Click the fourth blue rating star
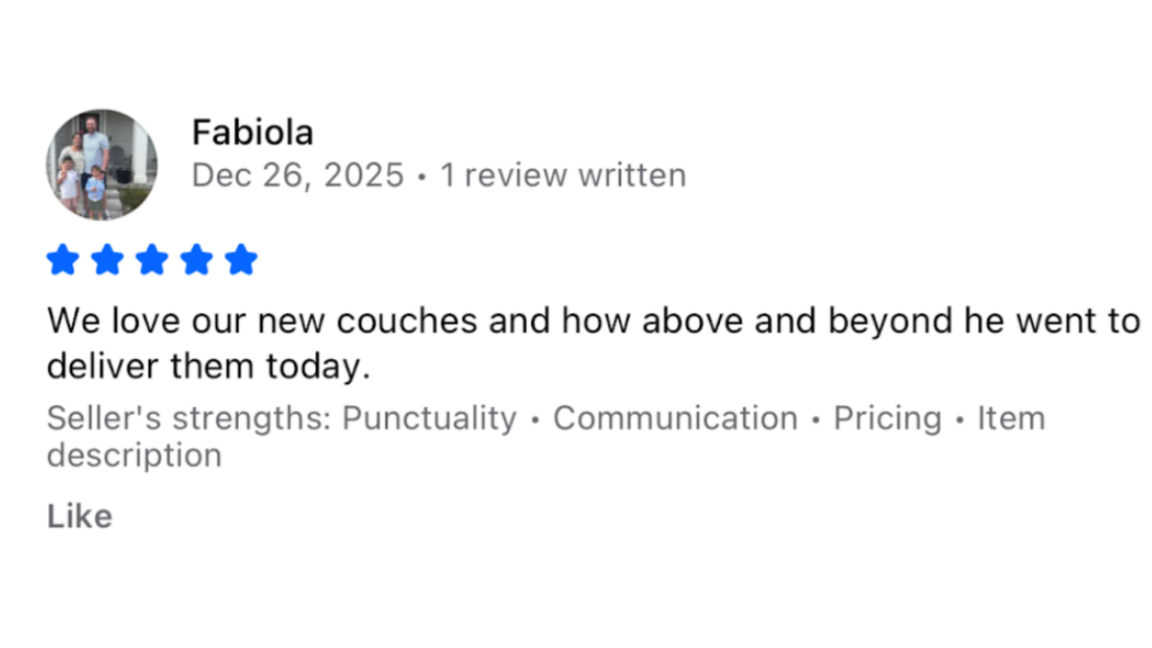Image resolution: width=1152 pixels, height=648 pixels. click(x=197, y=259)
